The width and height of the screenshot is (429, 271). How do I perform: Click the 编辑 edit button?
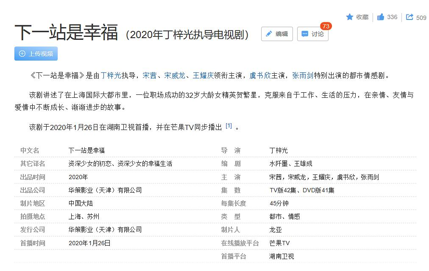click(277, 34)
